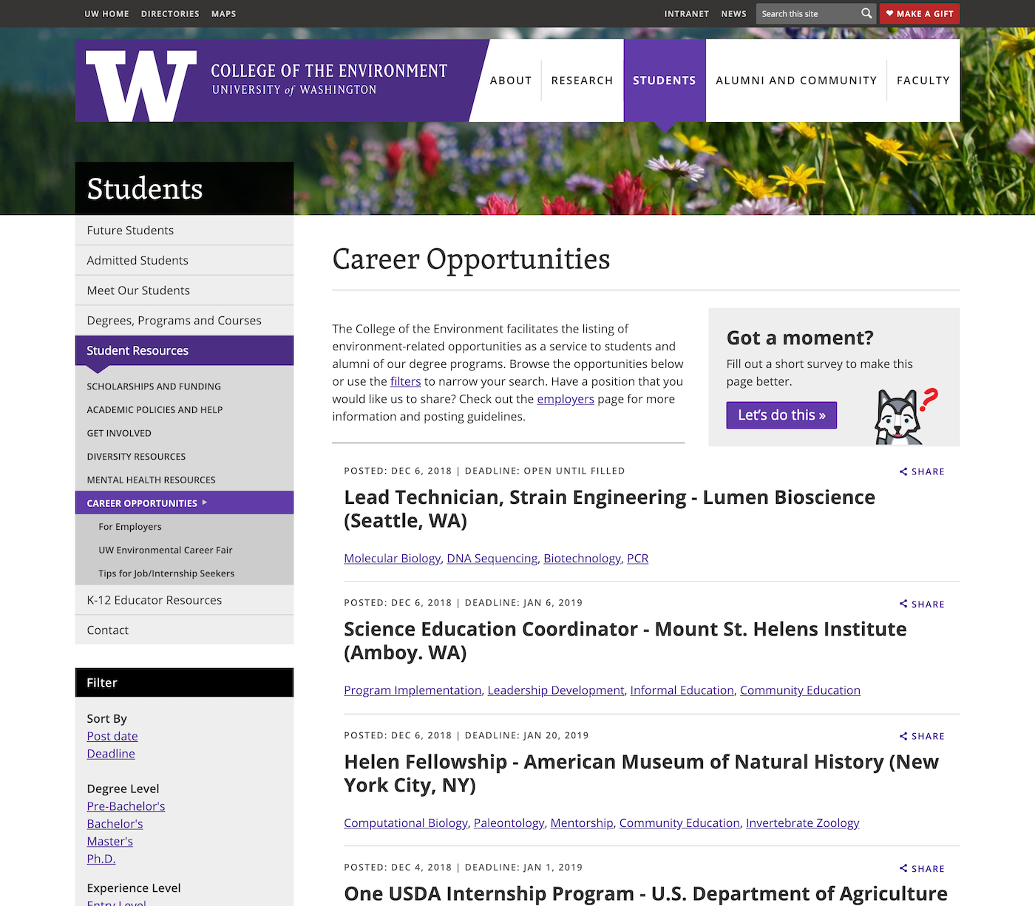Filter by Ph.D. degree level

point(101,859)
